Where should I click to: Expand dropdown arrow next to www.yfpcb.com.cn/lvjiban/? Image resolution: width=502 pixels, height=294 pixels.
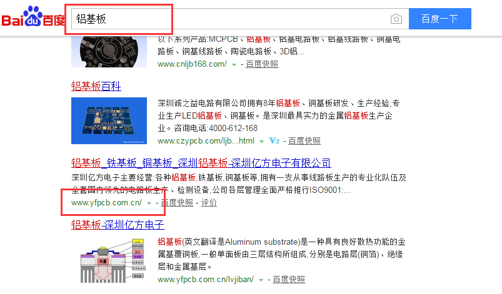[x=261, y=280]
